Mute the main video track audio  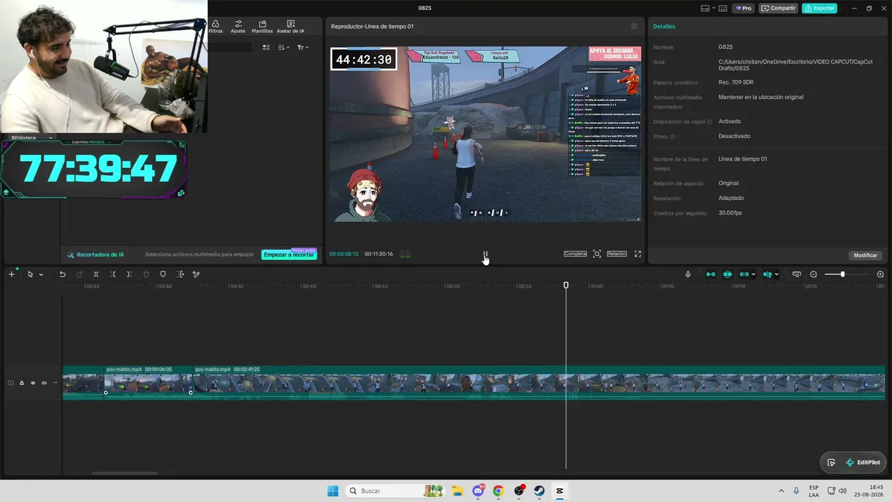click(x=44, y=383)
